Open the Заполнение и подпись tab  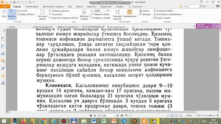coord(53,7)
